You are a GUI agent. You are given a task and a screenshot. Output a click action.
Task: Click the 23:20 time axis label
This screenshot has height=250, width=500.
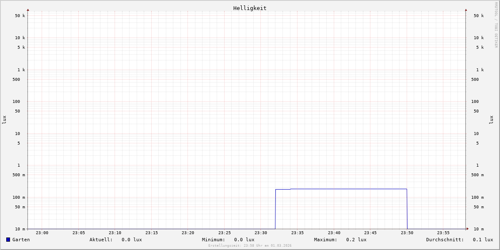tap(188, 233)
